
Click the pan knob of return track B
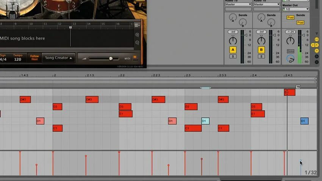[x=261, y=41]
